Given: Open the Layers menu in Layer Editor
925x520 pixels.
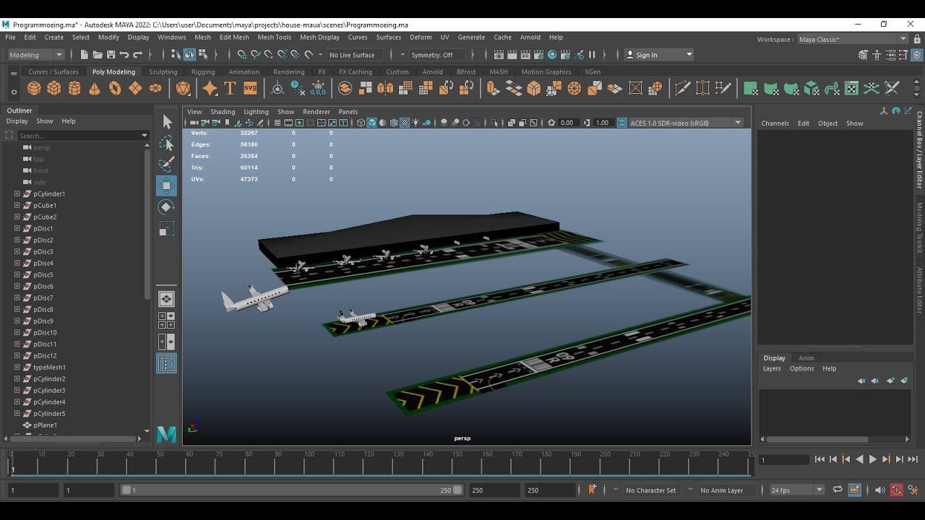Looking at the screenshot, I should tap(772, 368).
